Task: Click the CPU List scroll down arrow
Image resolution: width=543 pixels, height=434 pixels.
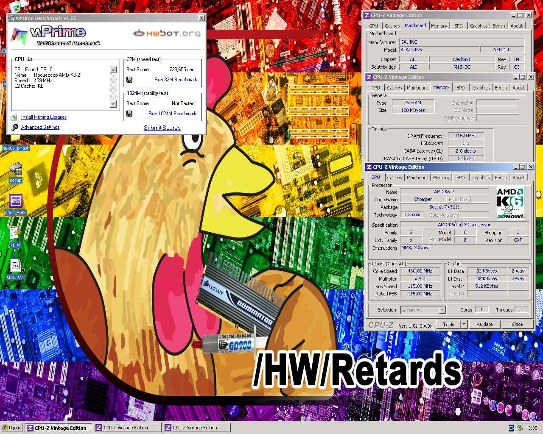Action: pos(113,104)
